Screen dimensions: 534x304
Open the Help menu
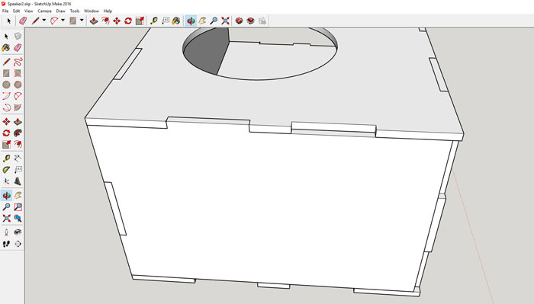click(108, 11)
